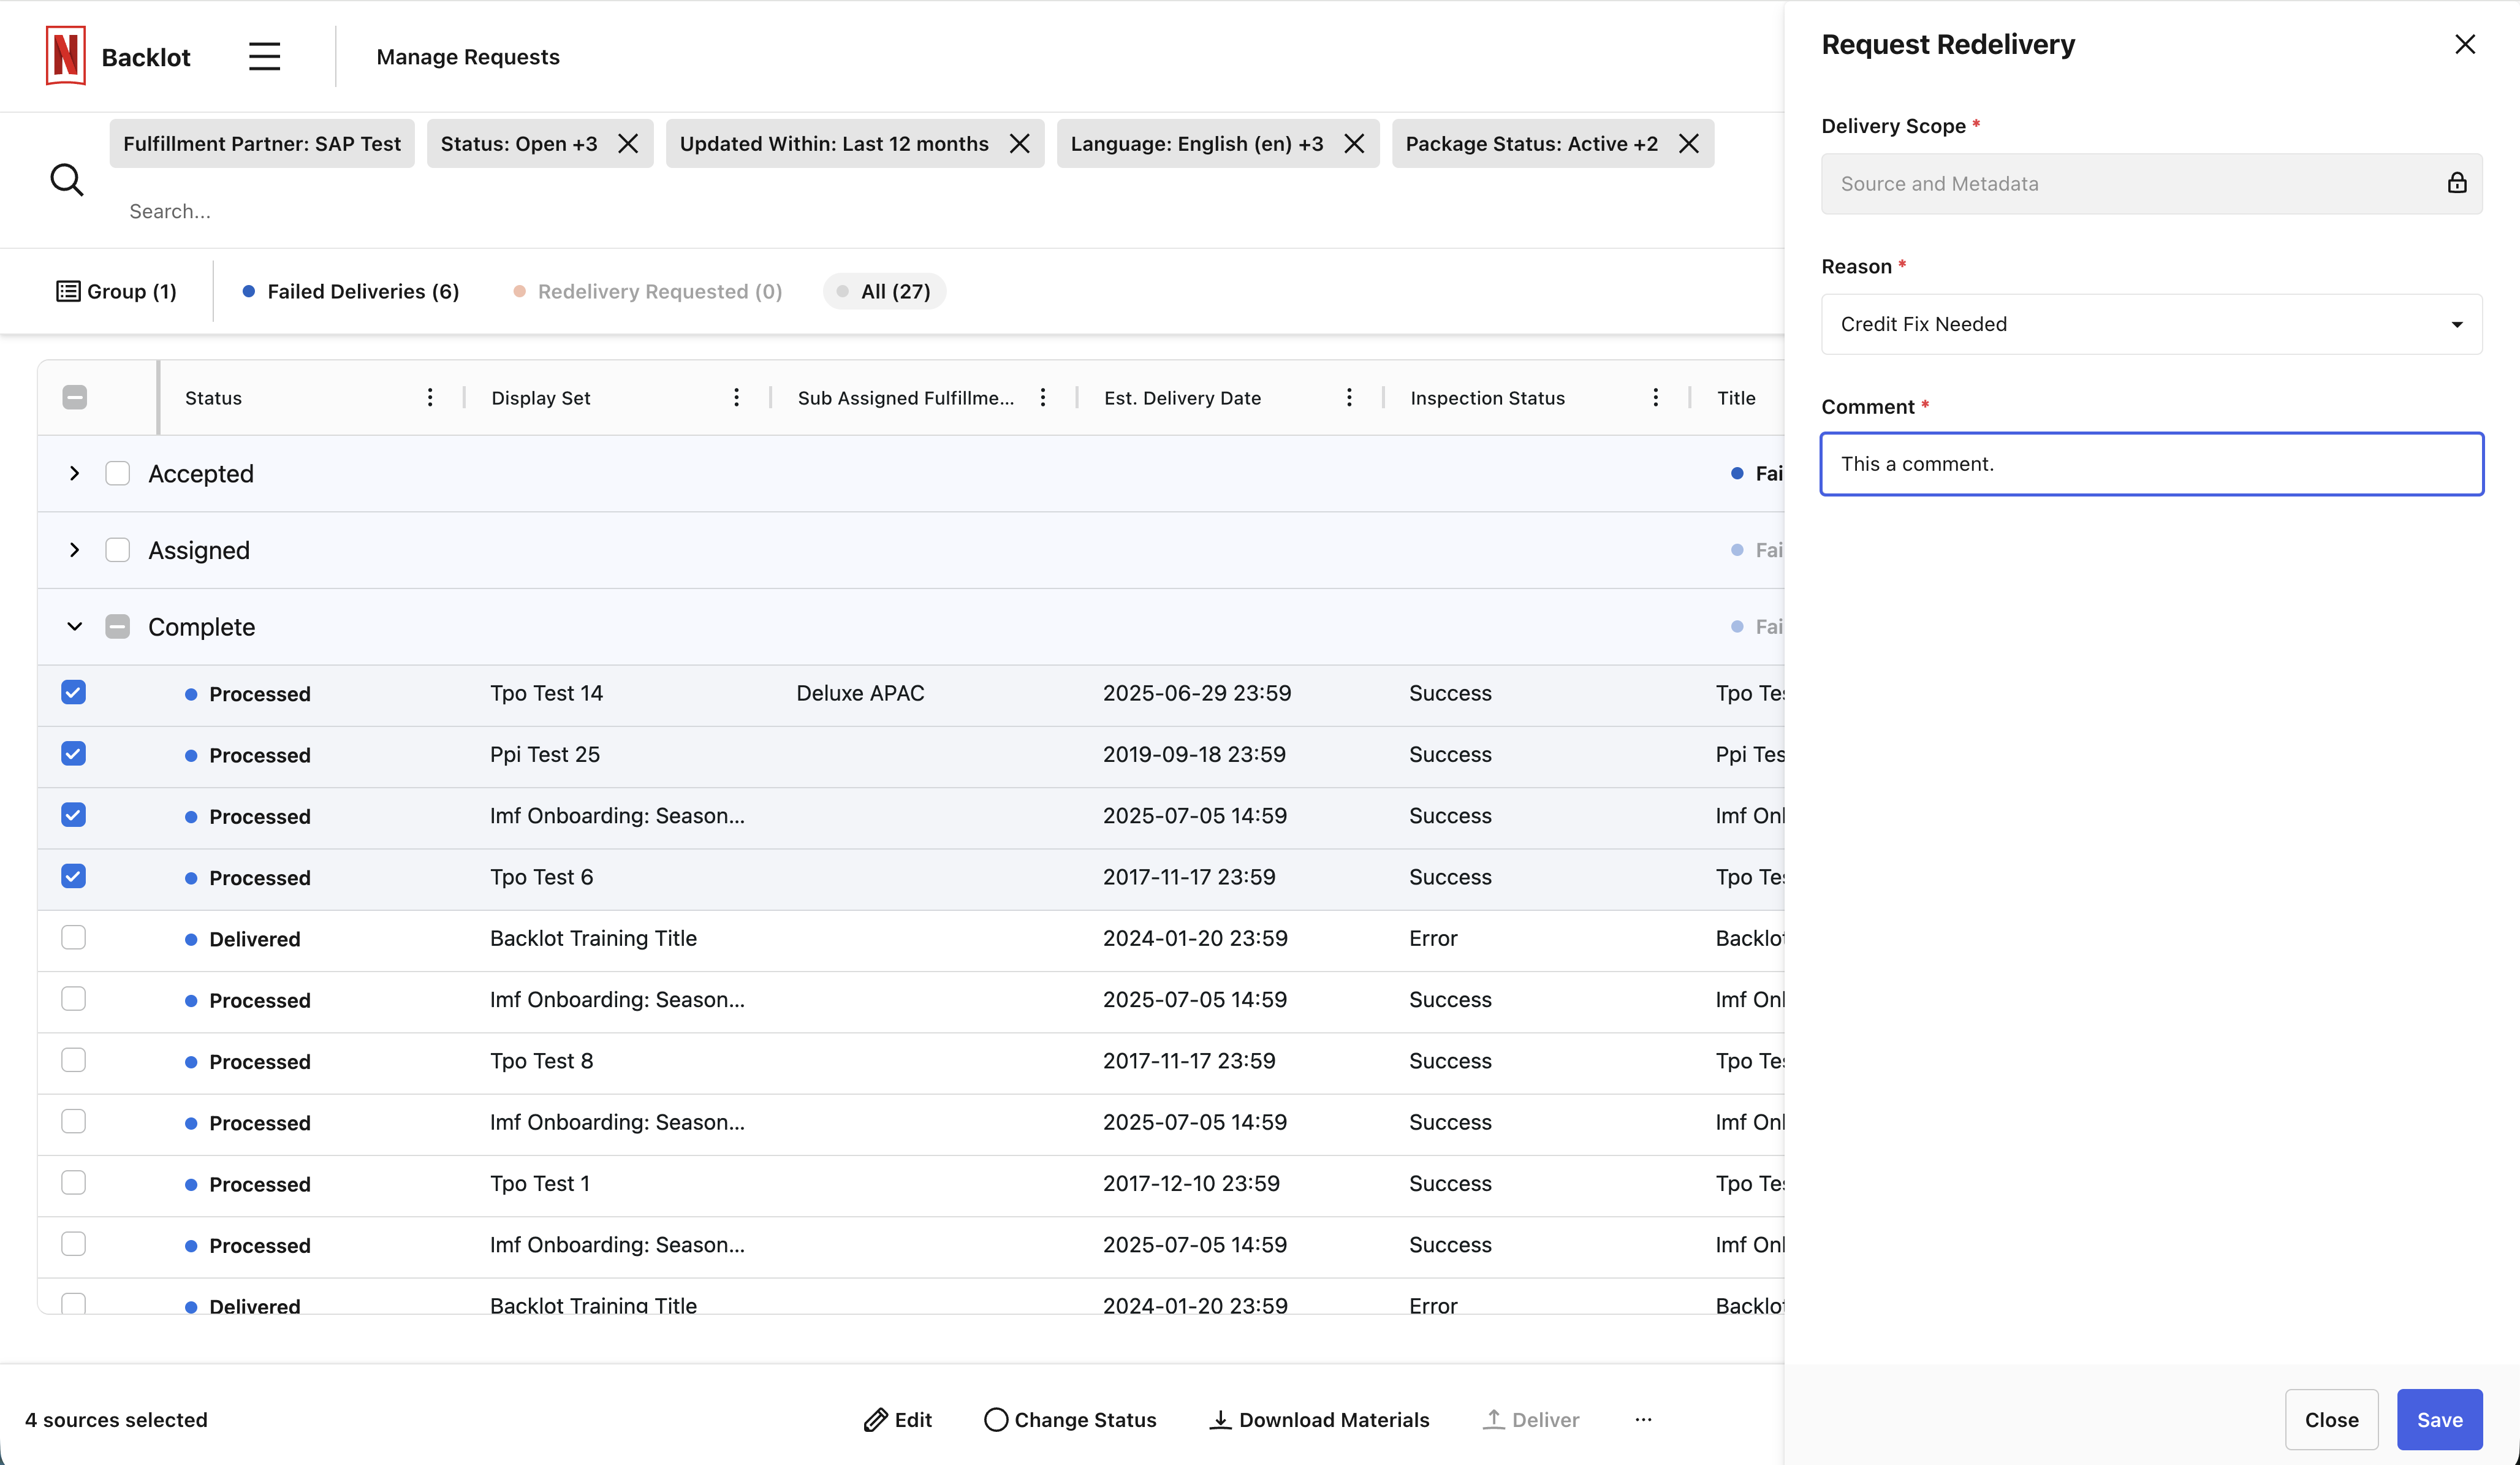Check the Accepted group checkbox
The width and height of the screenshot is (2520, 1465).
[x=118, y=474]
